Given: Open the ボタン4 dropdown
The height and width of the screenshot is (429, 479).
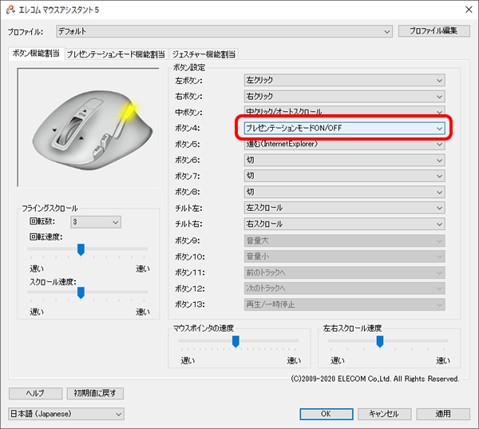Looking at the screenshot, I should pos(344,128).
